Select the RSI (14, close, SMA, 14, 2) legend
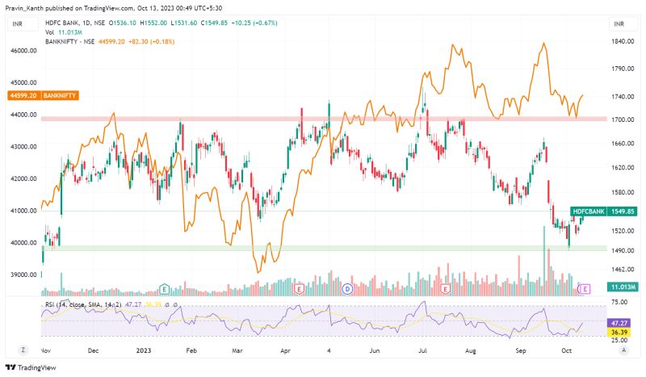Viewport: 646px width, 377px height. point(83,304)
